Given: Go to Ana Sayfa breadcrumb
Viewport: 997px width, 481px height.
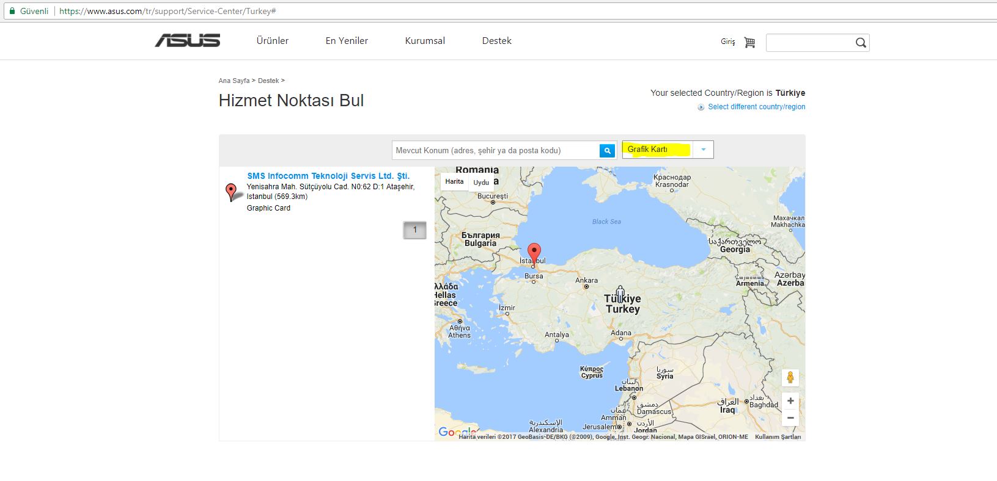Looking at the screenshot, I should 234,81.
